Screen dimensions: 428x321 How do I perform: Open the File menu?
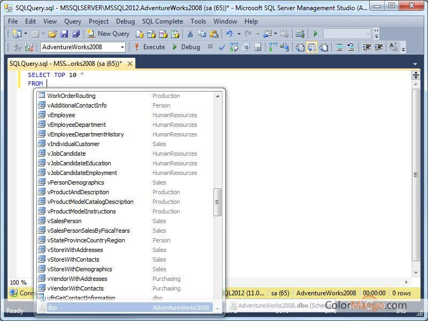click(12, 21)
